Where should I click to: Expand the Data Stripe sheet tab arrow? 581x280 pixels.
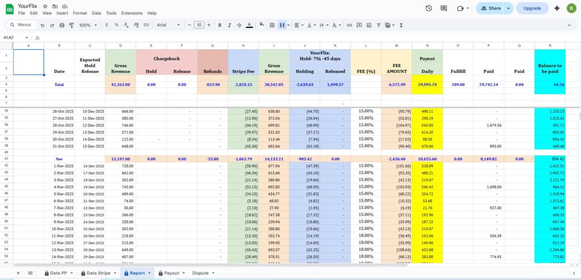click(115, 273)
